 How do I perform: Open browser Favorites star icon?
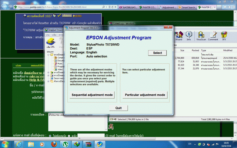(x=230, y=7)
